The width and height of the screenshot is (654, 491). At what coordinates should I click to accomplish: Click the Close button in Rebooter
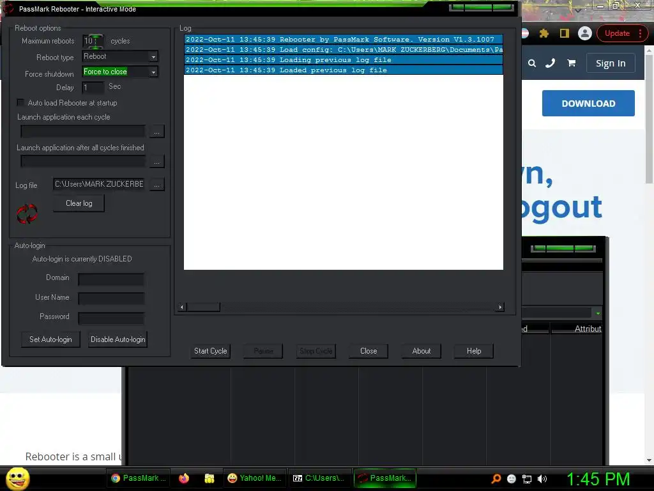[x=369, y=351]
